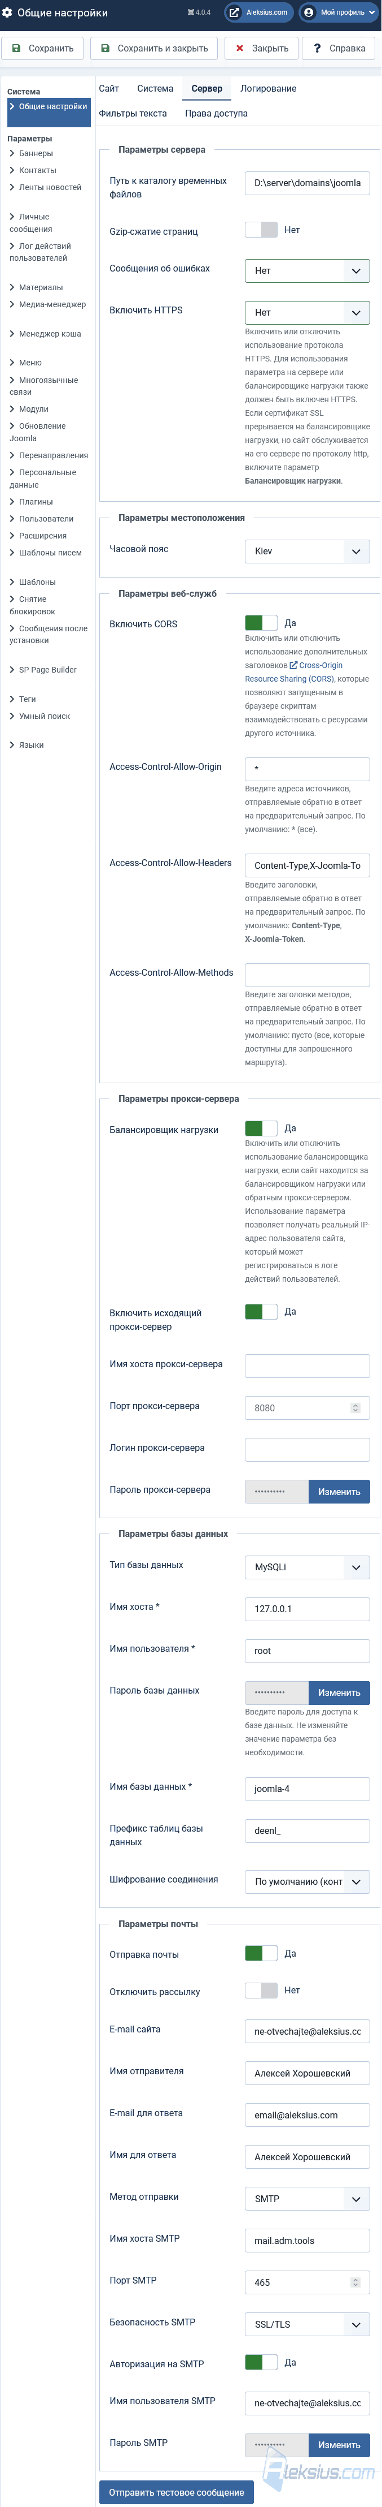Click database host field 127.0.0.1
Screen dimensions: 382x2507
point(307,1609)
